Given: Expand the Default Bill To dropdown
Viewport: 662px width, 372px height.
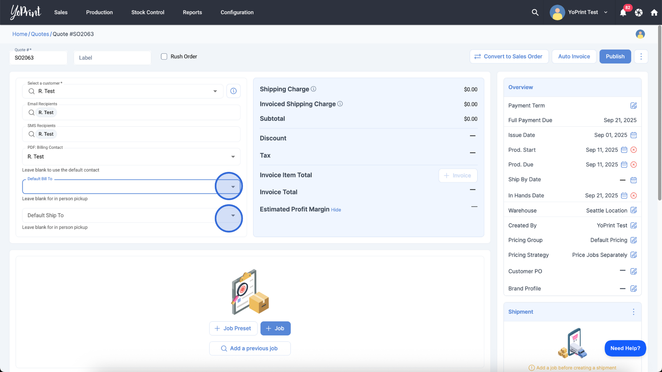Looking at the screenshot, I should (233, 187).
